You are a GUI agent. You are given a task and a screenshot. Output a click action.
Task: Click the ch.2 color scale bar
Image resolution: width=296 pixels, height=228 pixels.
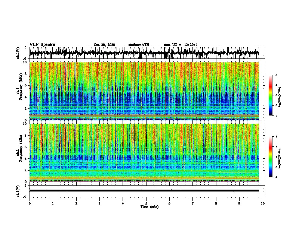point(270,157)
